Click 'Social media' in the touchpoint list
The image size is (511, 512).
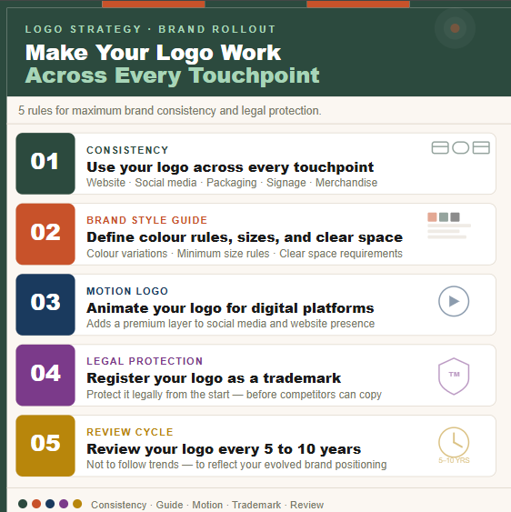point(165,183)
